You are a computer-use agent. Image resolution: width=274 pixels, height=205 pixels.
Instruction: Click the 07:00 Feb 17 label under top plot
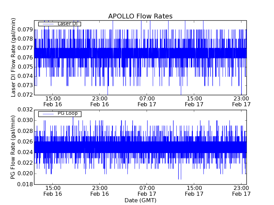(147, 101)
